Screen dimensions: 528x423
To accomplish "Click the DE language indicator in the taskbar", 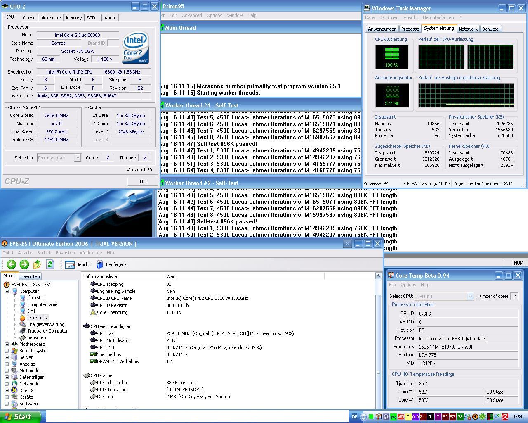I will 354,417.
